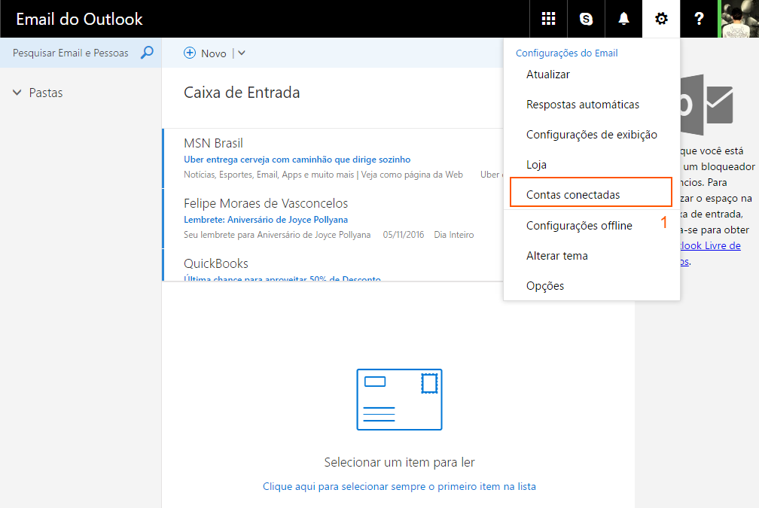The image size is (759, 508).
Task: Click the Dia Inteiro text
Action: 453,235
